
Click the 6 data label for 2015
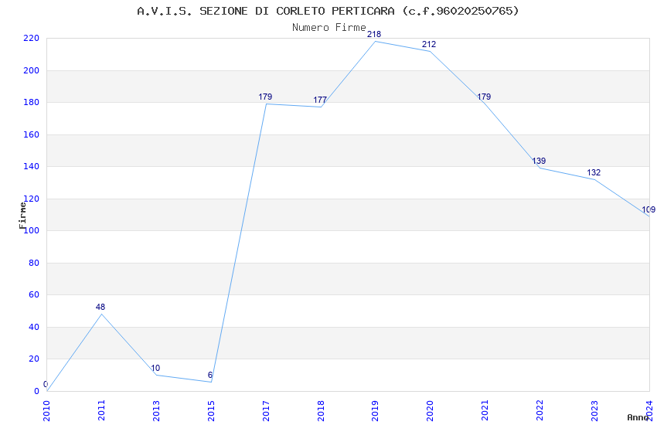coord(210,376)
